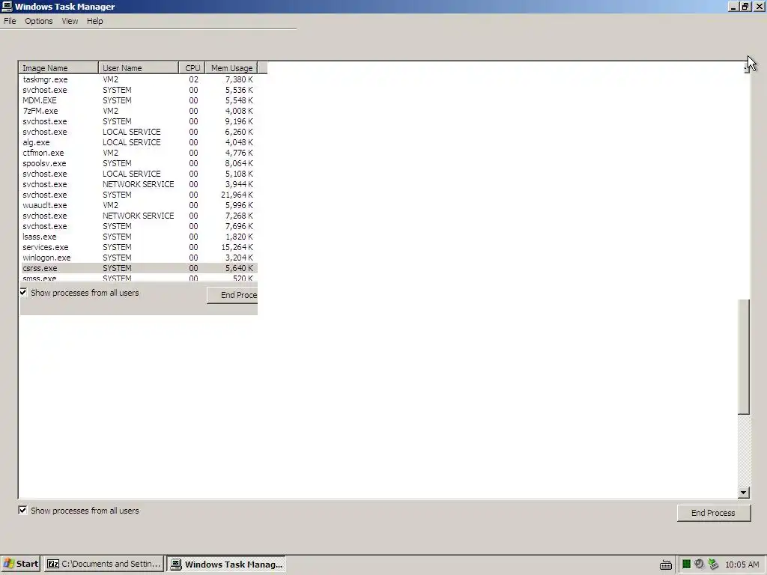The height and width of the screenshot is (575, 767).
Task: Select the wuauclt.exe process
Action: (139, 205)
